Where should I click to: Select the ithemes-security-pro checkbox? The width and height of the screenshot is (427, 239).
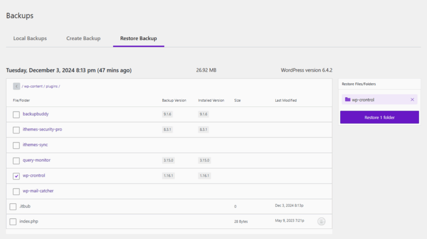click(16, 130)
